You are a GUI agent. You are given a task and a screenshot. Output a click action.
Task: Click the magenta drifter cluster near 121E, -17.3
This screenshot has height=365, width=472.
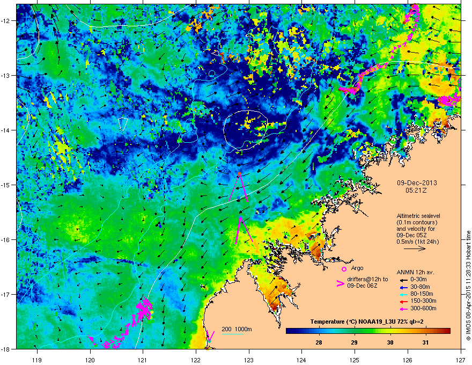click(x=143, y=310)
